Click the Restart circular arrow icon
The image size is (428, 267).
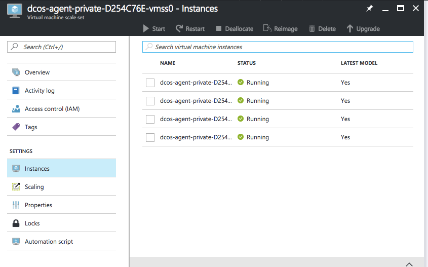click(x=179, y=29)
